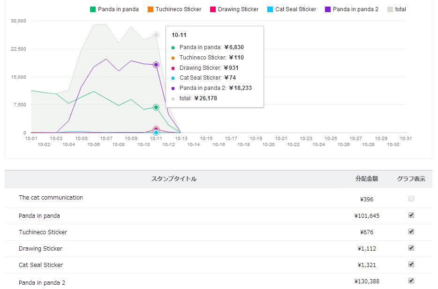Image resolution: width=438 pixels, height=289 pixels.
Task: Disable graph display for Drawing Sticker
Action: 411,248
